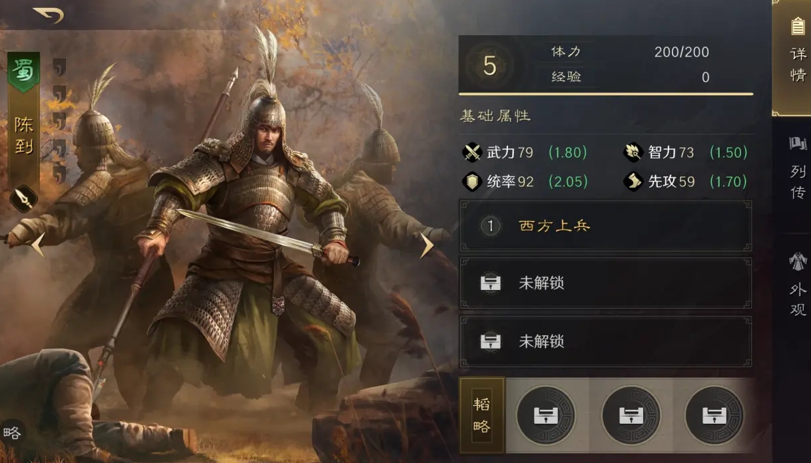
Task: Switch to the 列传 biography tab
Action: 798,169
